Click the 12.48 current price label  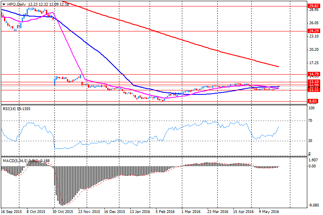pos(314,85)
